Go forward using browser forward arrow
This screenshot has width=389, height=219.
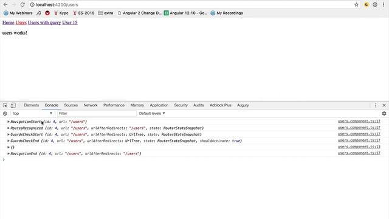pos(14,5)
